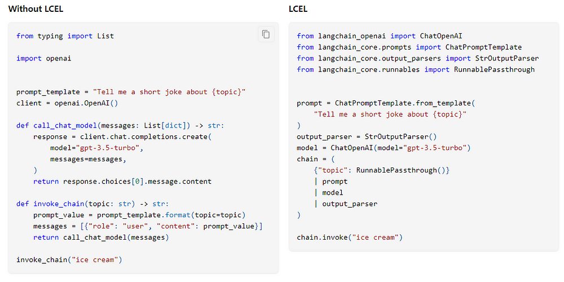This screenshot has width=564, height=282.
Task: Click the '{"topic": RunnablePassthrough()}' line
Action: click(x=382, y=170)
